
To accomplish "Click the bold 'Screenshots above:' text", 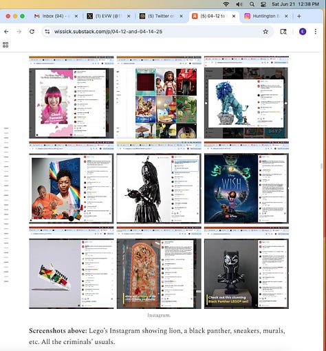I will [x=58, y=331].
